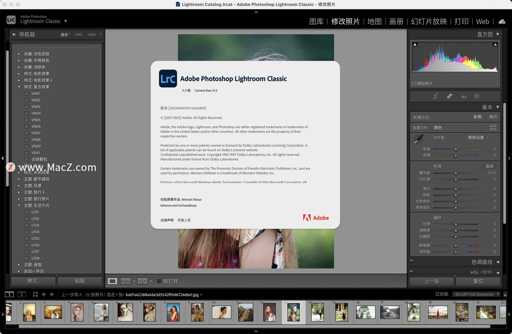Toggle the filter lock switch icon
This screenshot has width=512, height=334.
[505, 295]
